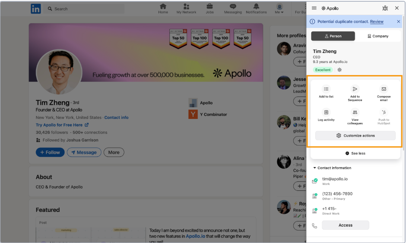Open the Apollo hamburger menu

click(314, 8)
